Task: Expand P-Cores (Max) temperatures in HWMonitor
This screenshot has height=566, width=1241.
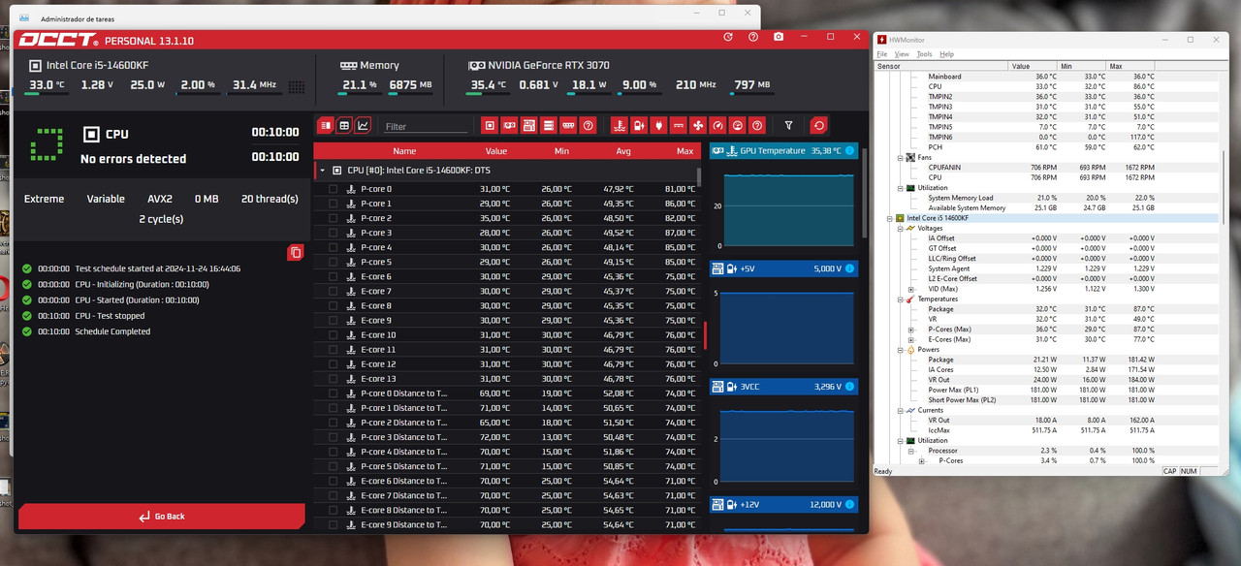Action: coord(910,330)
